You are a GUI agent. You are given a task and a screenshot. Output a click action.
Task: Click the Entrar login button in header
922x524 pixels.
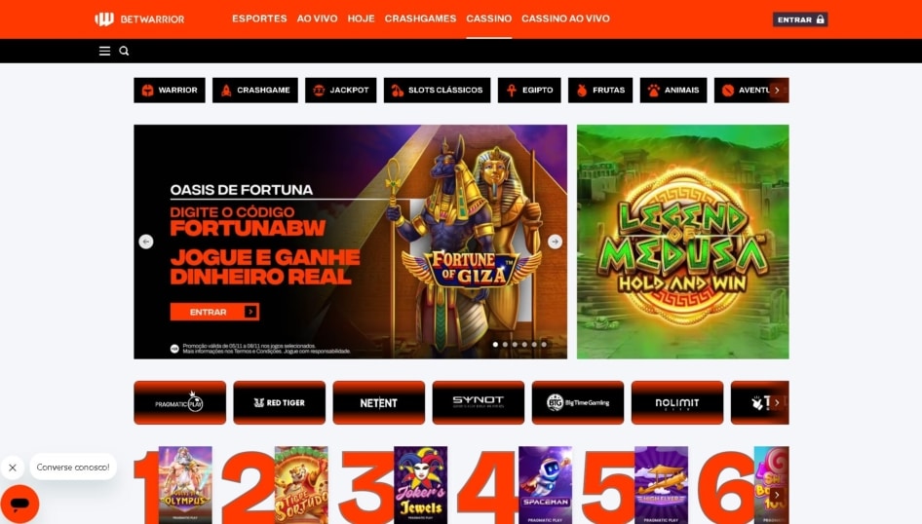click(800, 19)
